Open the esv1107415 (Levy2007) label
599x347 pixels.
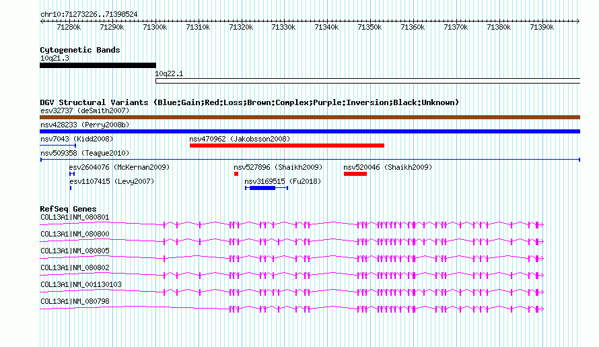pyautogui.click(x=111, y=182)
